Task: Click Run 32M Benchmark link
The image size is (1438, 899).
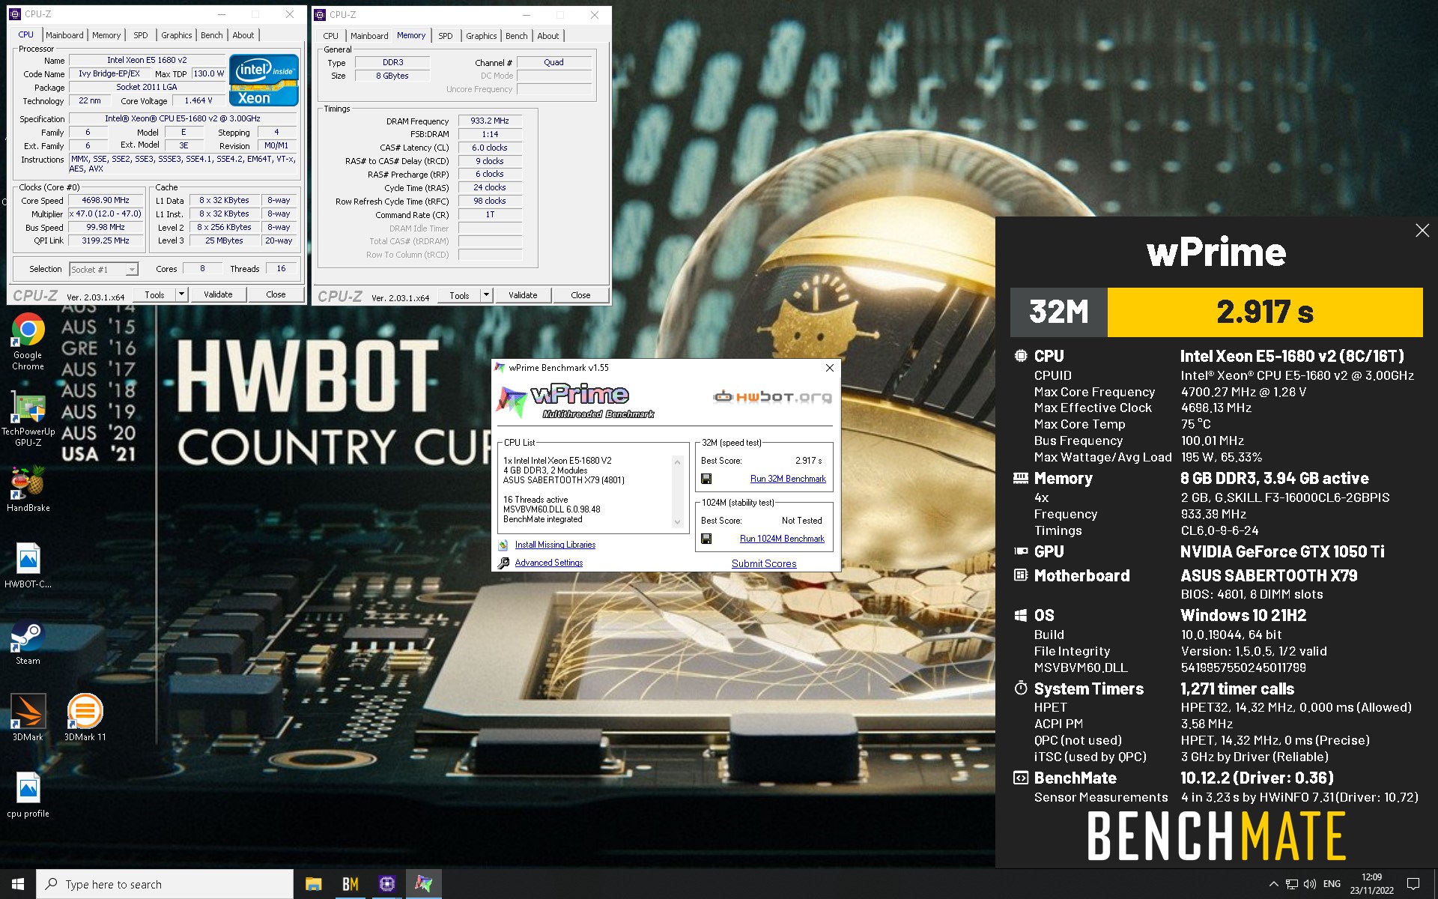Action: coord(788,479)
